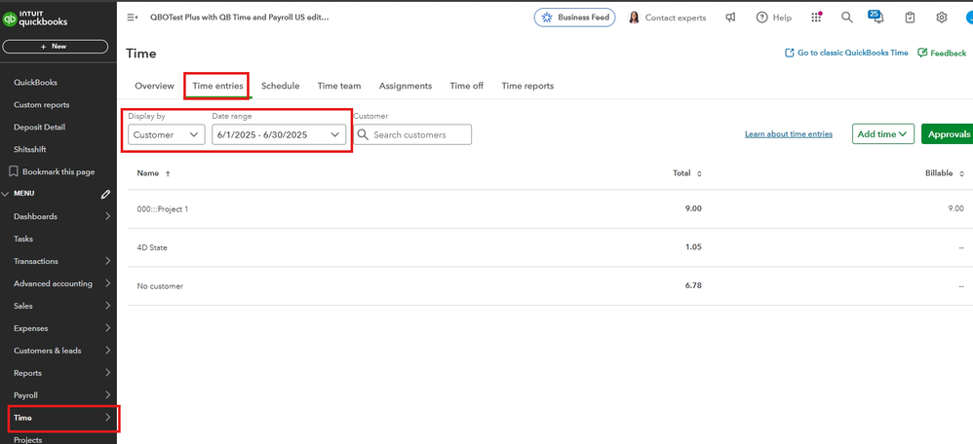Open the Add time dropdown

(883, 134)
